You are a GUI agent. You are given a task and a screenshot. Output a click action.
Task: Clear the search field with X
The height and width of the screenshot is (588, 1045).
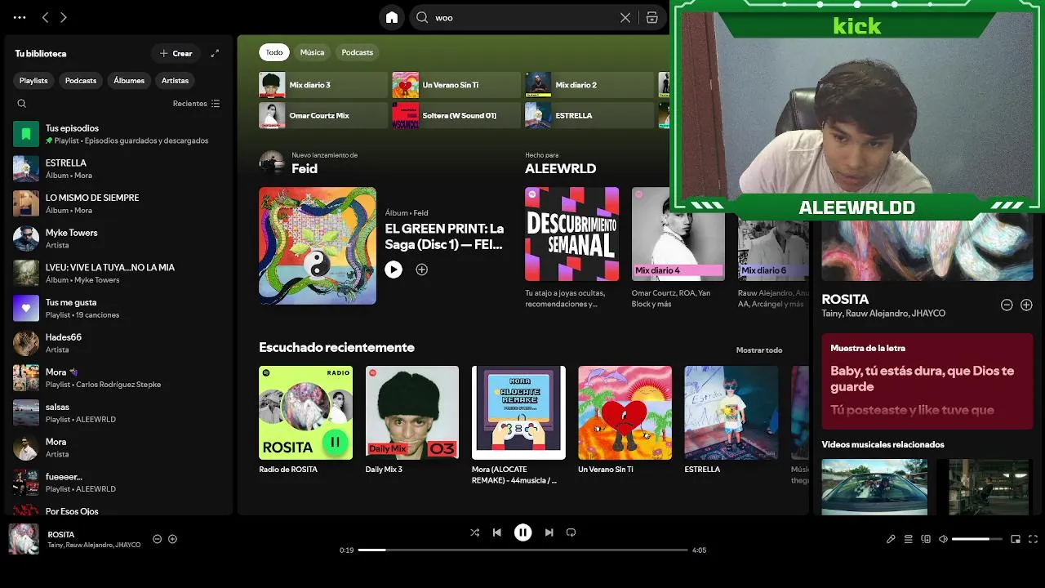[x=625, y=17]
